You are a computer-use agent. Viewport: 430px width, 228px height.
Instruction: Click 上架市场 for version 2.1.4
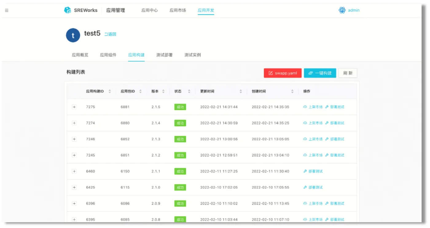tap(313, 123)
